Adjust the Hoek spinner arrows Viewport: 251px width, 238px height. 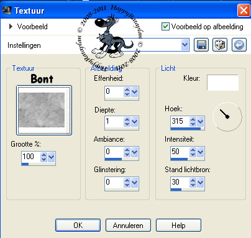(193, 122)
